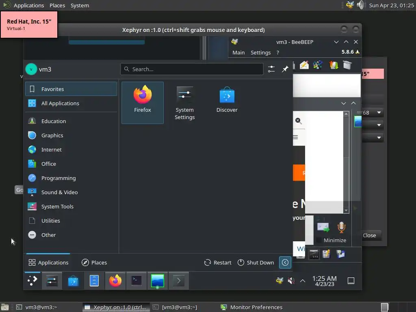Image resolution: width=416 pixels, height=312 pixels.
Task: Collapse the extra power options arrow
Action: [x=285, y=262]
